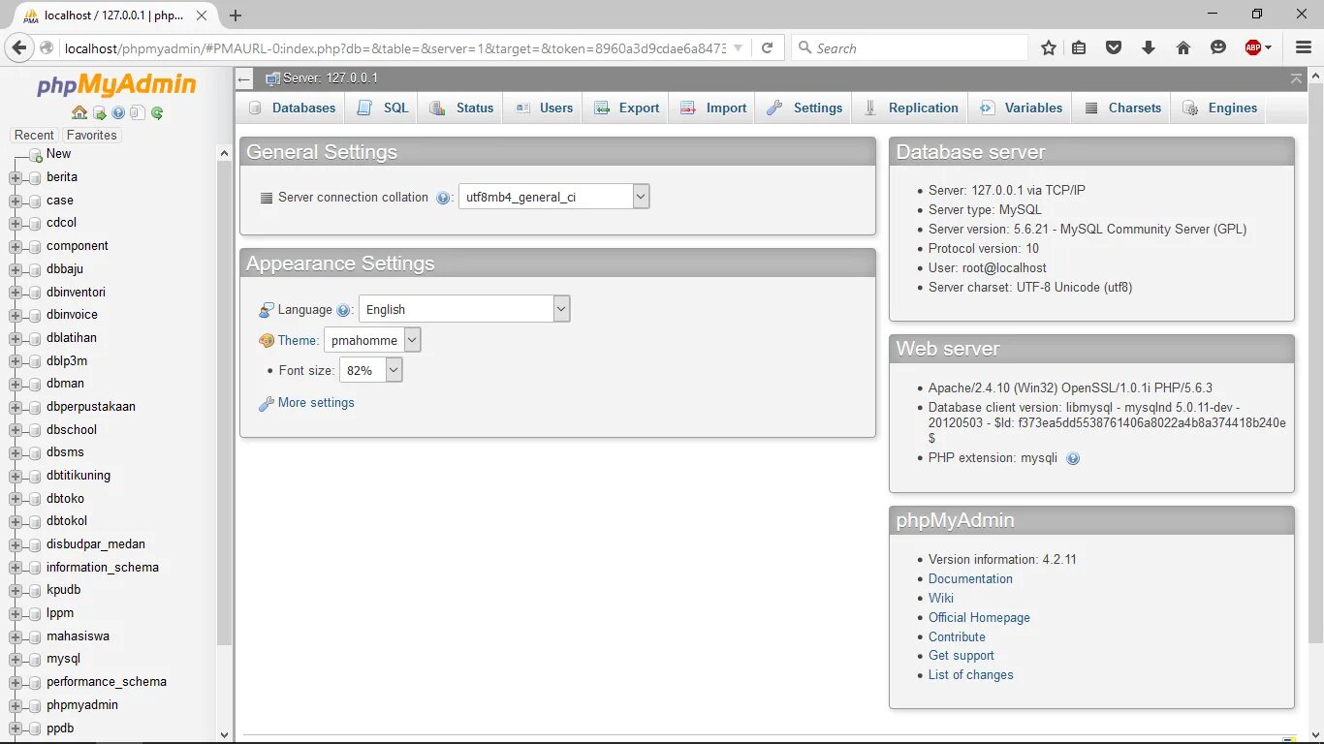This screenshot has height=744, width=1324.
Task: Click the browser Home icon
Action: pyautogui.click(x=1183, y=47)
